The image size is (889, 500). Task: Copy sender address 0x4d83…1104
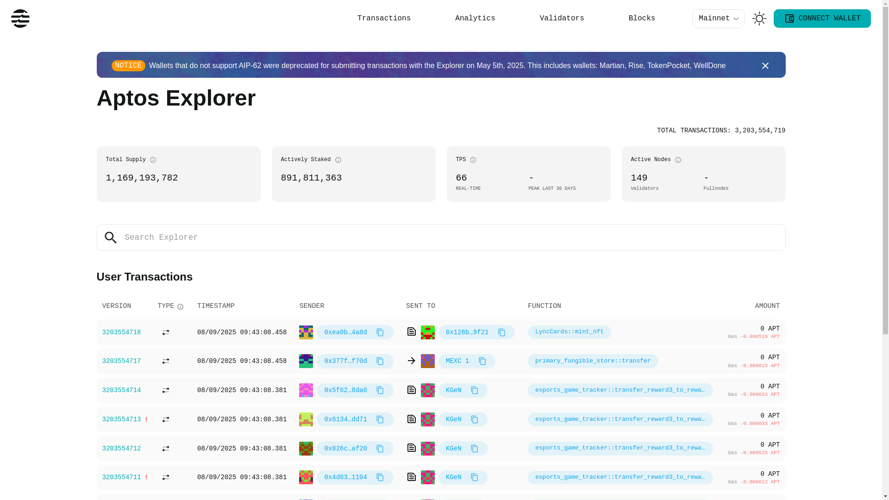point(380,477)
